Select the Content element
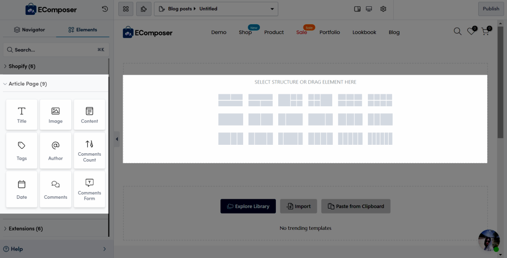Viewport: 507px width, 258px height. (90, 115)
